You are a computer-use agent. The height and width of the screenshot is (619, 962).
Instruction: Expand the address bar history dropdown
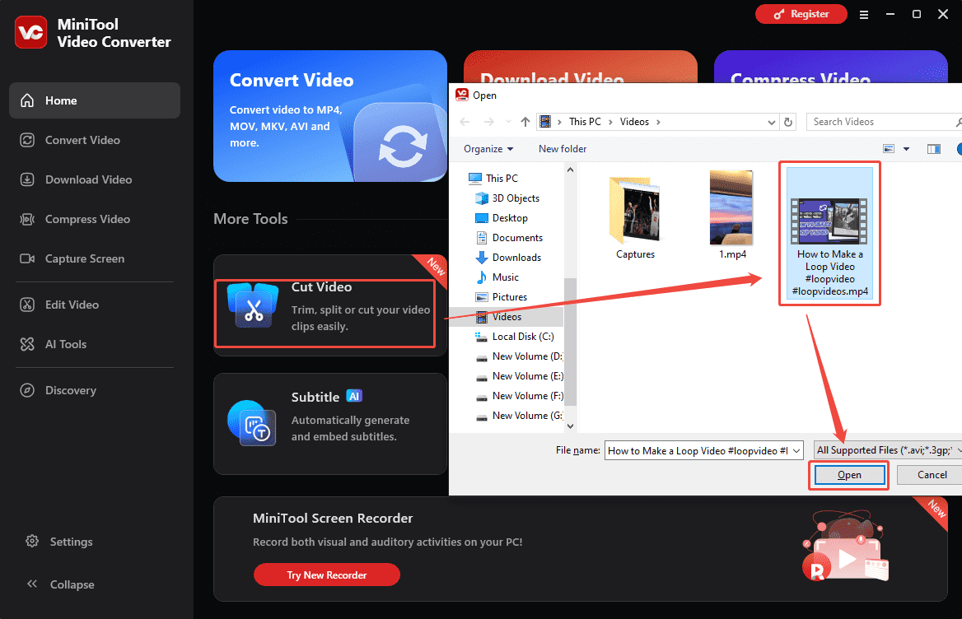click(x=771, y=122)
